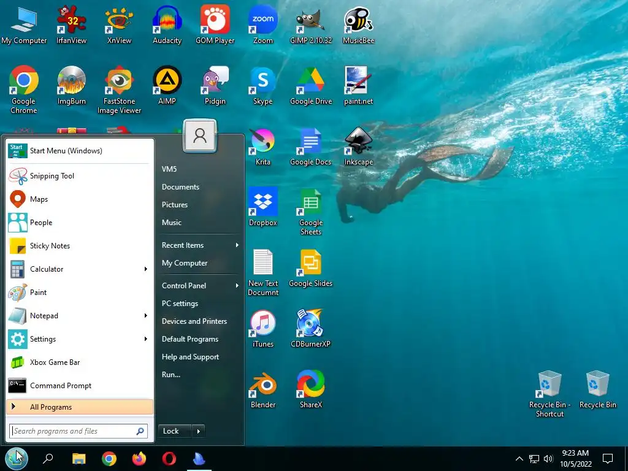Select the Inkscape desktop icon
The image size is (628, 471).
click(358, 147)
